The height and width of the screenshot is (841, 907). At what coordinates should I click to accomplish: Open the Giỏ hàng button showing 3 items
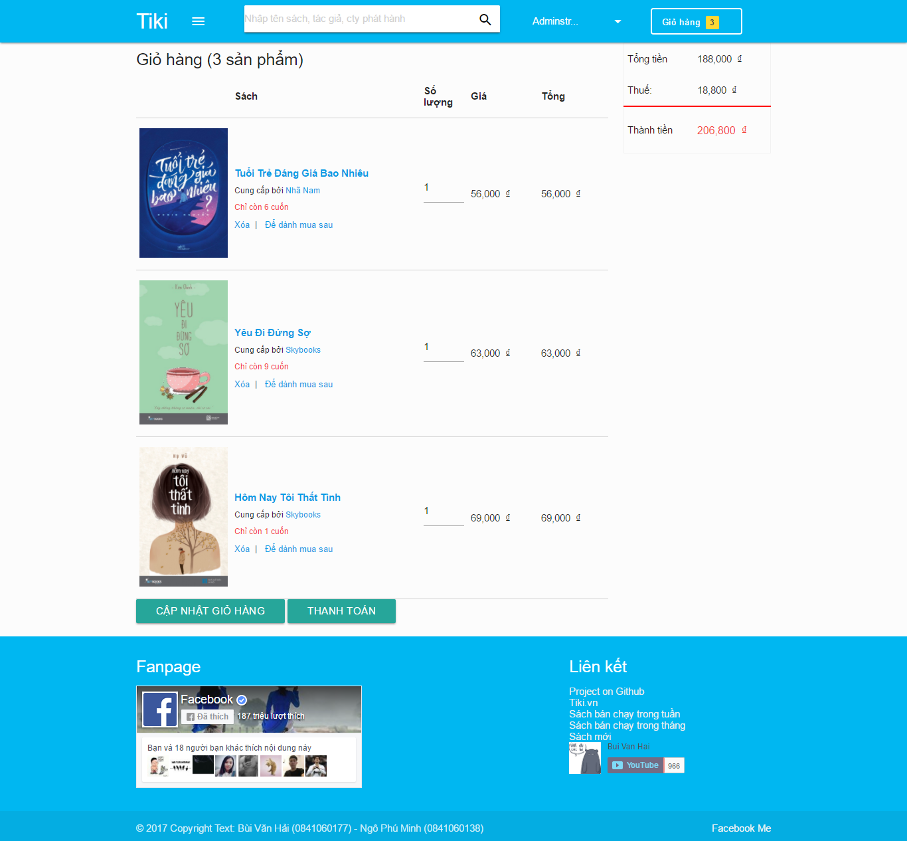pyautogui.click(x=696, y=21)
